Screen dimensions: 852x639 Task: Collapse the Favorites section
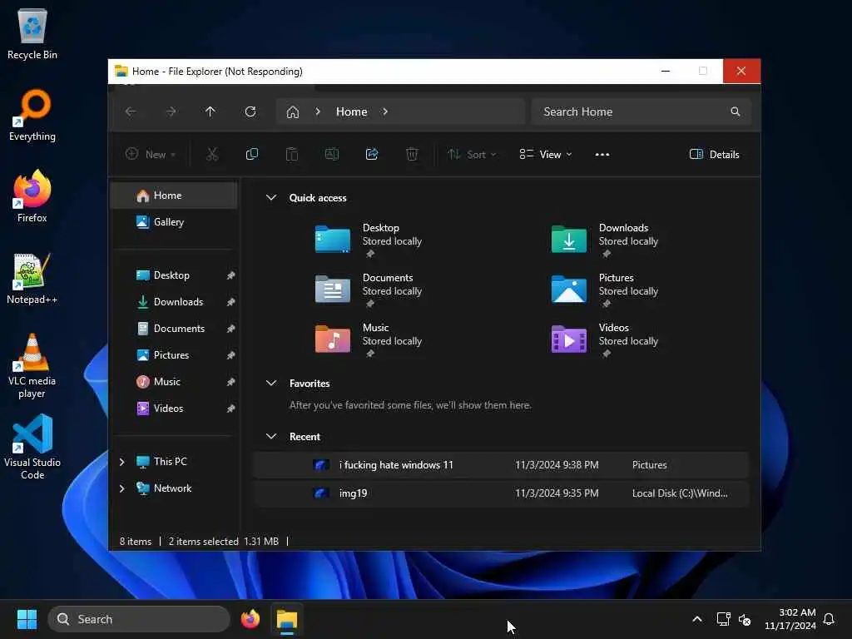pyautogui.click(x=271, y=383)
